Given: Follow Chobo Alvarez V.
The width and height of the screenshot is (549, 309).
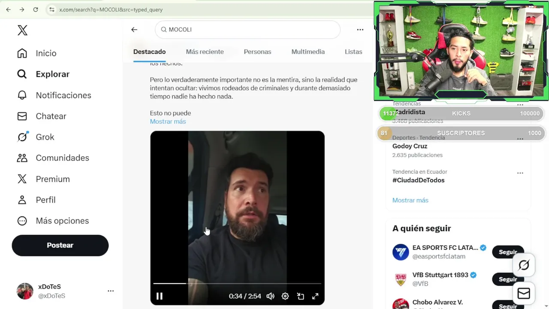Looking at the screenshot, I should pyautogui.click(x=508, y=306).
